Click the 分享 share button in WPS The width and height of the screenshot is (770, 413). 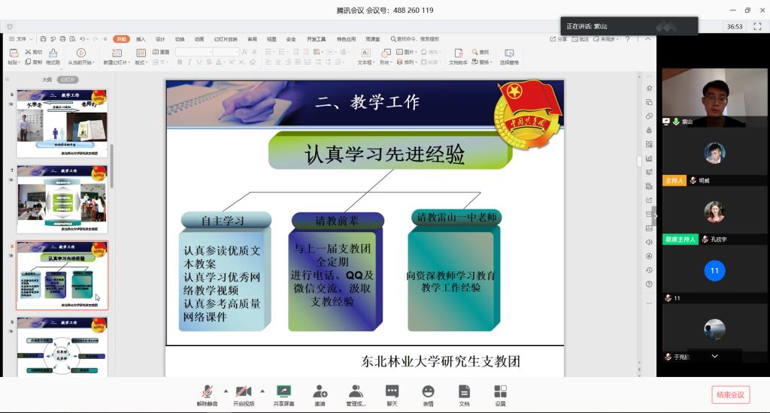558,39
